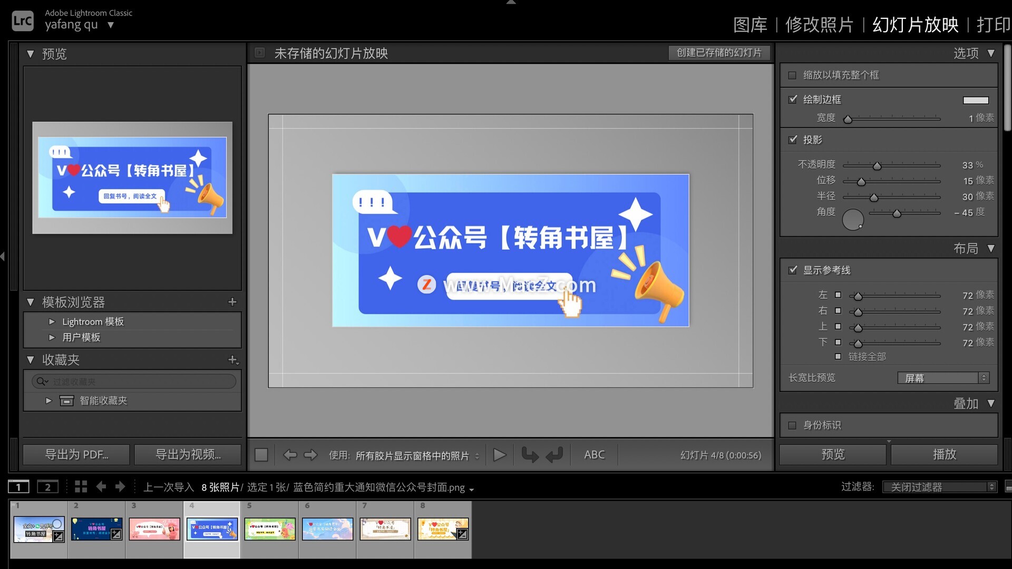The image size is (1012, 569).
Task: Rotate overlay with the return arrow icon
Action: tap(554, 455)
